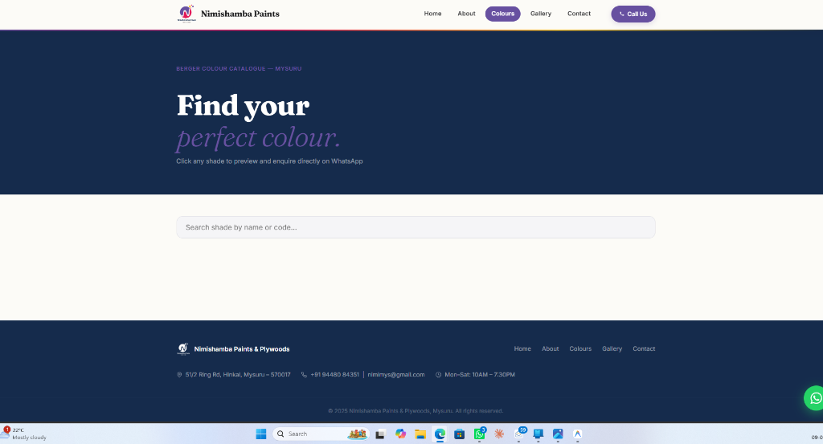This screenshot has height=444, width=823.
Task: Open Microsoft Store from taskbar
Action: coord(459,434)
